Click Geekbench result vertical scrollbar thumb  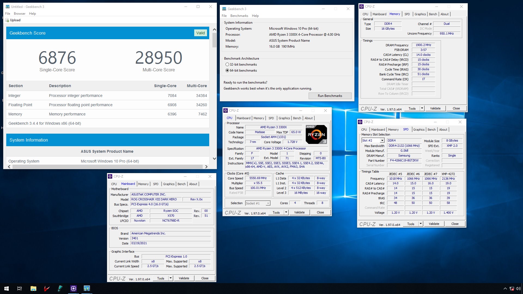pyautogui.click(x=214, y=40)
